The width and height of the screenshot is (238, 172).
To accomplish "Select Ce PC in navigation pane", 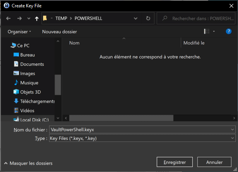I will click(23, 46).
